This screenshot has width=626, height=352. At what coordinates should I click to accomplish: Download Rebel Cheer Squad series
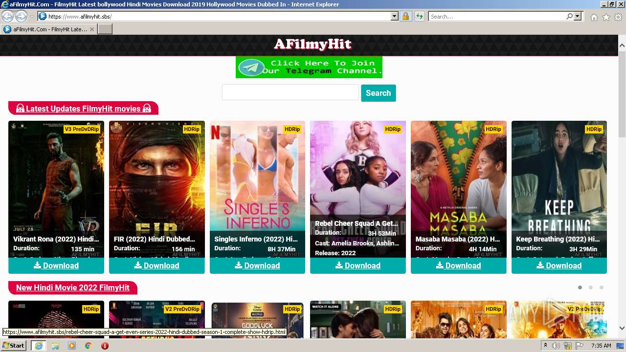click(x=358, y=265)
